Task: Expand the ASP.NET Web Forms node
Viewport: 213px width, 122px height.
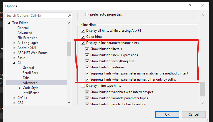Action: pos(14,53)
